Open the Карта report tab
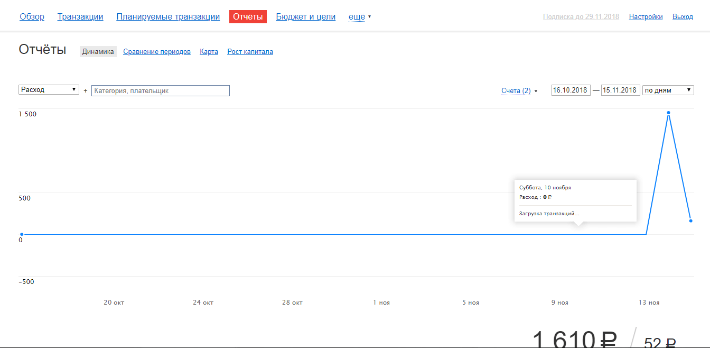This screenshot has width=710, height=348. (209, 52)
